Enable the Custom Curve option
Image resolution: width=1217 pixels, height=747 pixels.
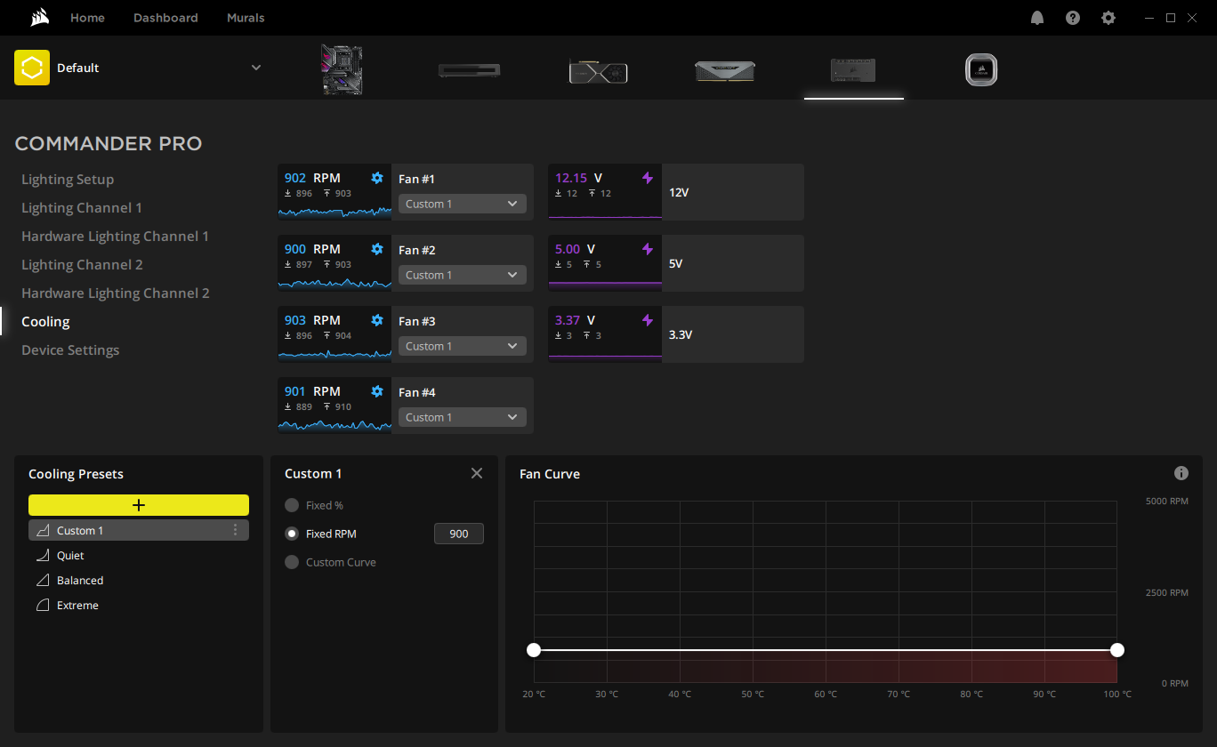(x=292, y=561)
